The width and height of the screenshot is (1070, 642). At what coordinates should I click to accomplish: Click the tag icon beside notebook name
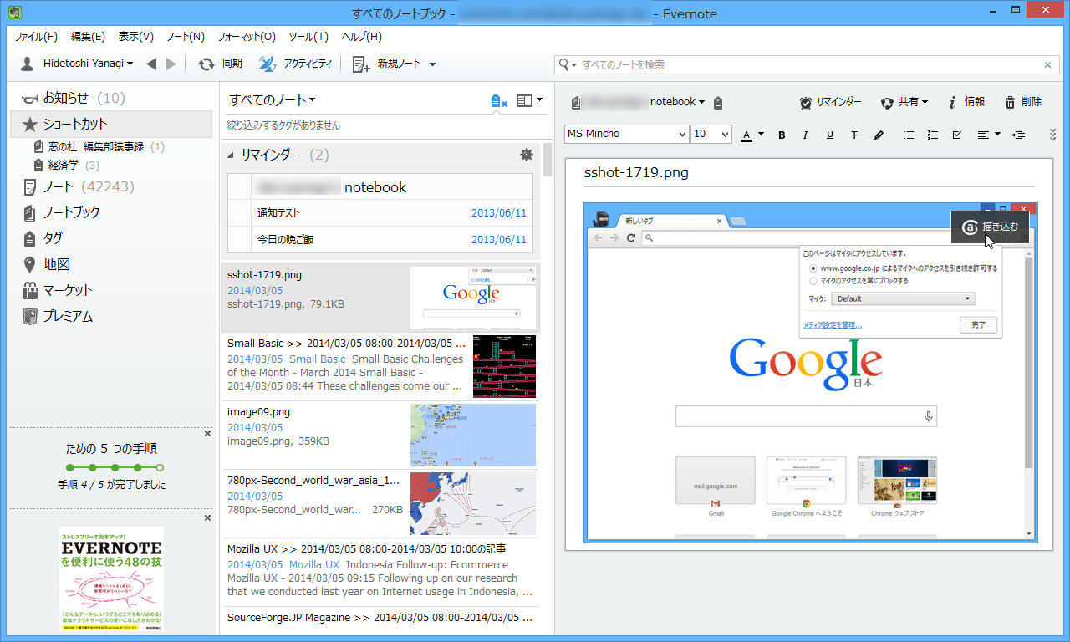pyautogui.click(x=718, y=102)
